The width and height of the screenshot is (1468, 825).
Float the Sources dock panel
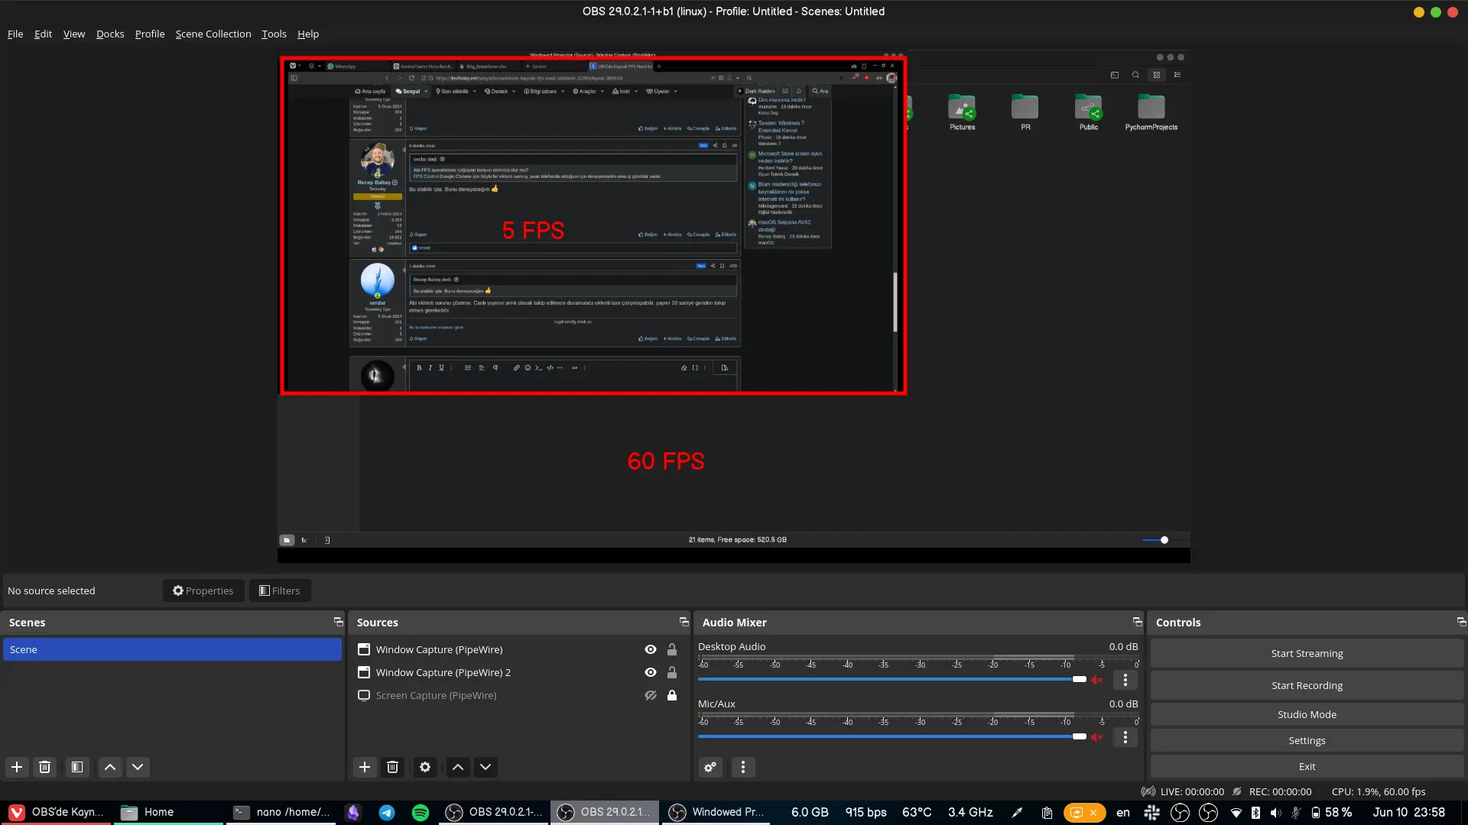(684, 622)
